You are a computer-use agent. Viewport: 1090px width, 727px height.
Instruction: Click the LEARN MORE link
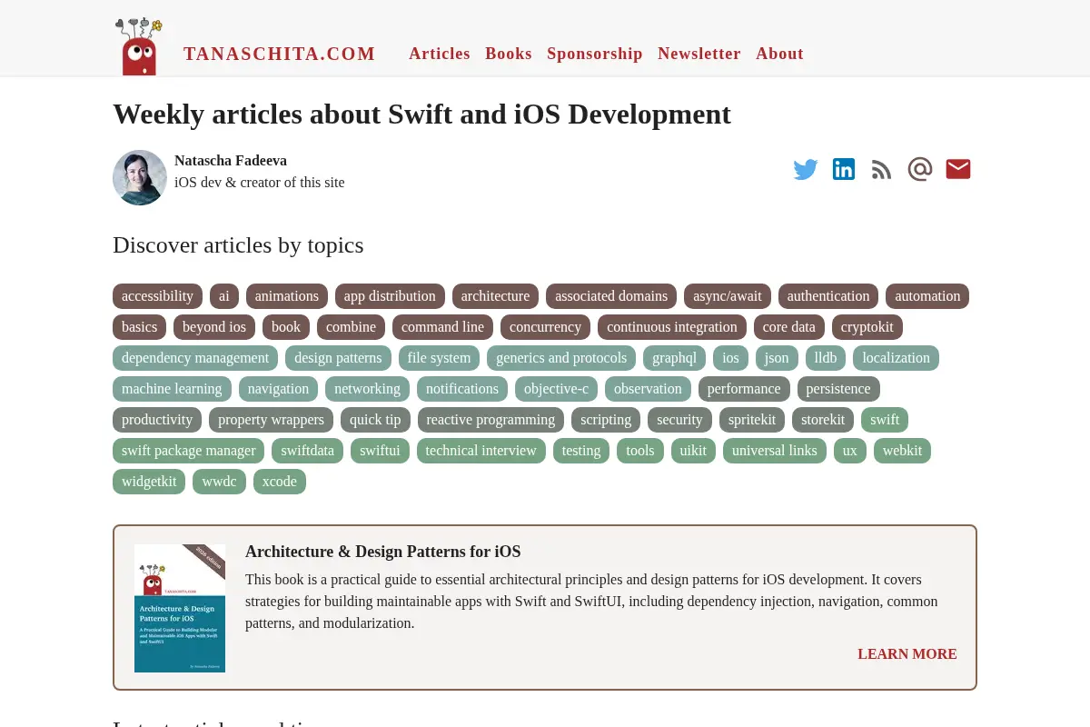point(907,654)
